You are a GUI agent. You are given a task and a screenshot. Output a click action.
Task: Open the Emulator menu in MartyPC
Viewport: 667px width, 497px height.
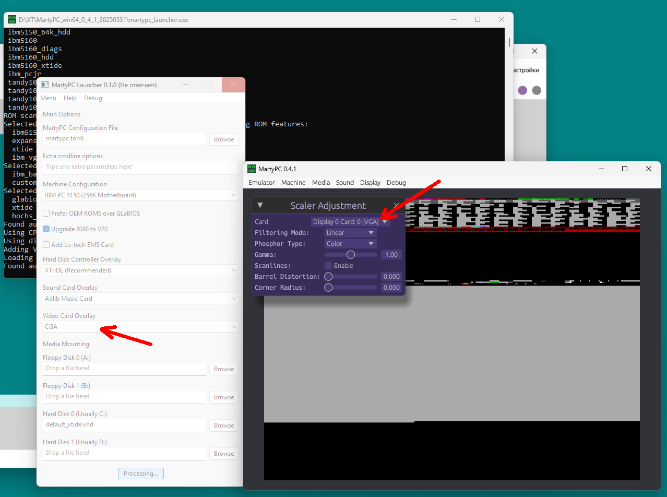261,183
